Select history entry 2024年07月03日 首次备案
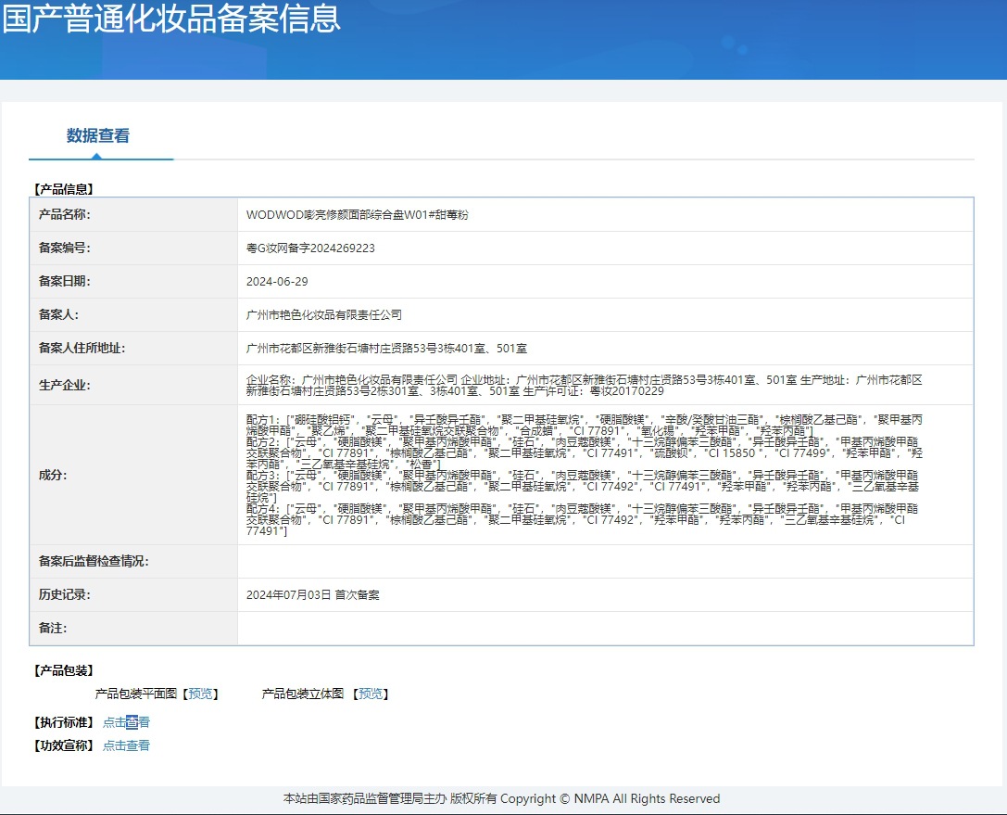Screen dimensions: 1007x815 (x=313, y=595)
